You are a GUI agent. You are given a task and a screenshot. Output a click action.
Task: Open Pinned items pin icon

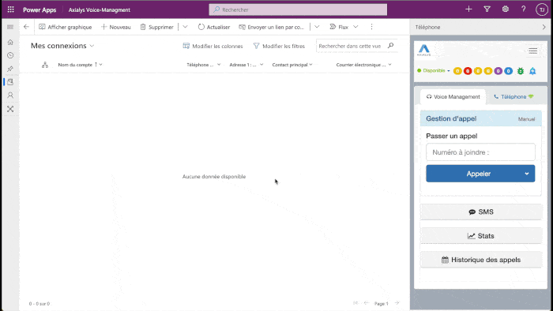pos(10,69)
